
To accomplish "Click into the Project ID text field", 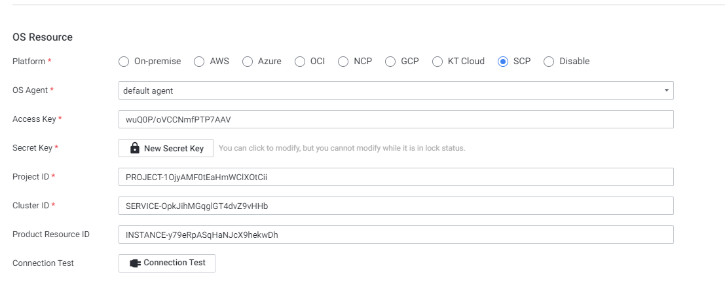I will point(396,177).
